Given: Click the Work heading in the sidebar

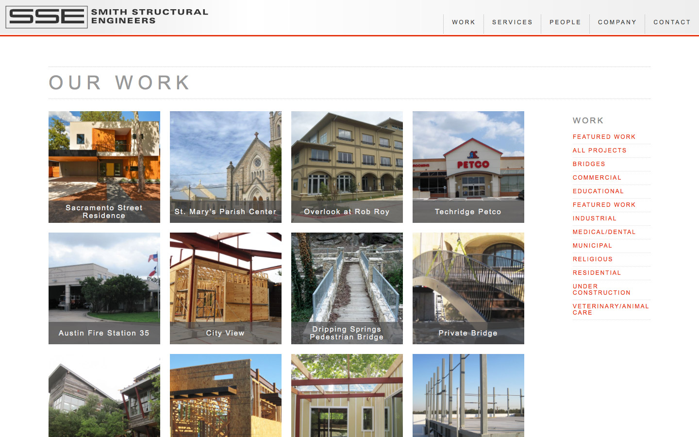Looking at the screenshot, I should pos(588,120).
